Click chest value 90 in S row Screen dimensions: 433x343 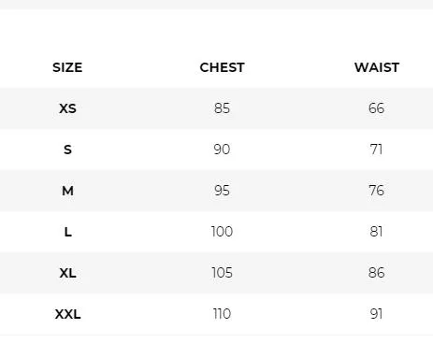click(222, 150)
